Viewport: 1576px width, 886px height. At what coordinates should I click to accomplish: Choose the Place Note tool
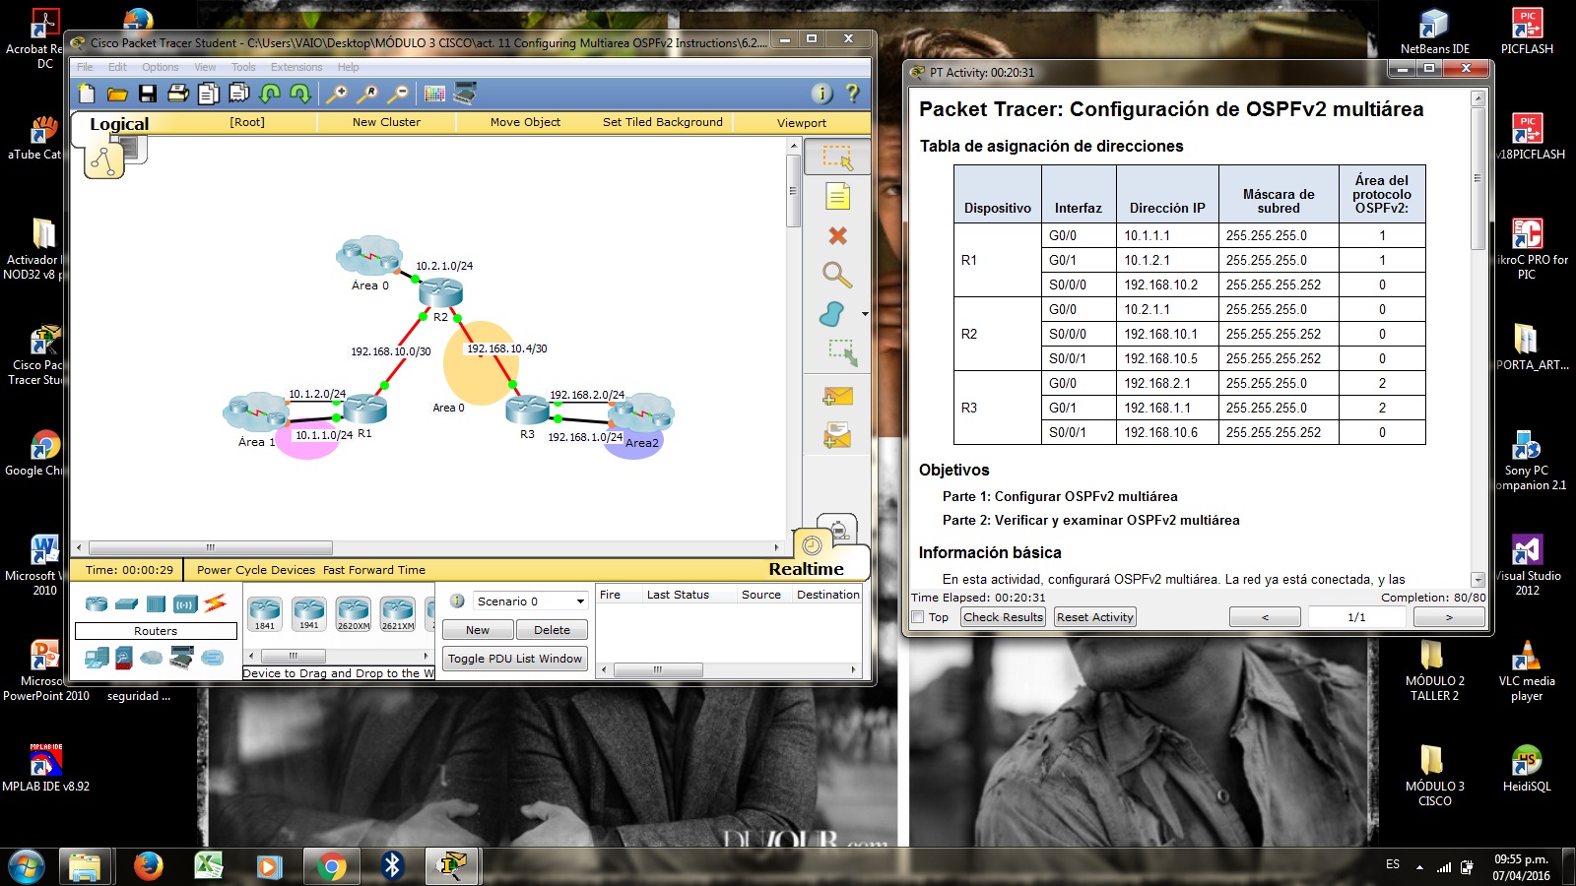[837, 197]
